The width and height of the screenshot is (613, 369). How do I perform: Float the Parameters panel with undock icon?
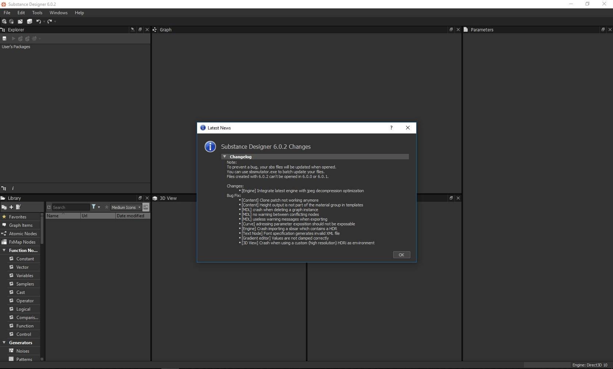point(603,30)
